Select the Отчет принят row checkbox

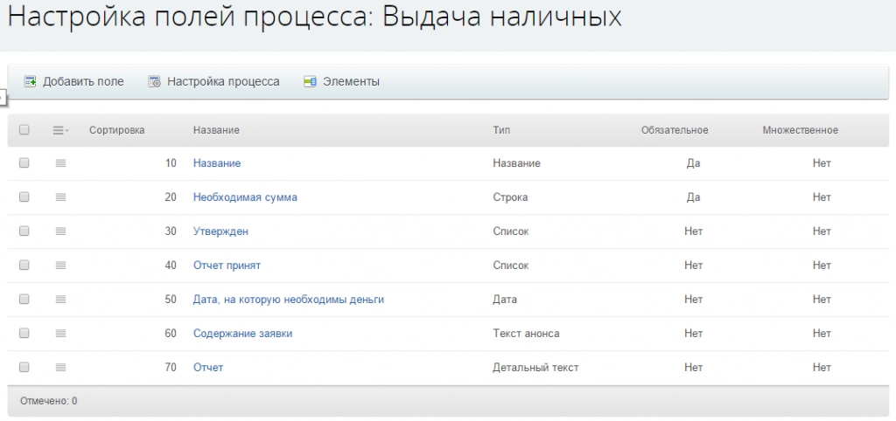[24, 265]
